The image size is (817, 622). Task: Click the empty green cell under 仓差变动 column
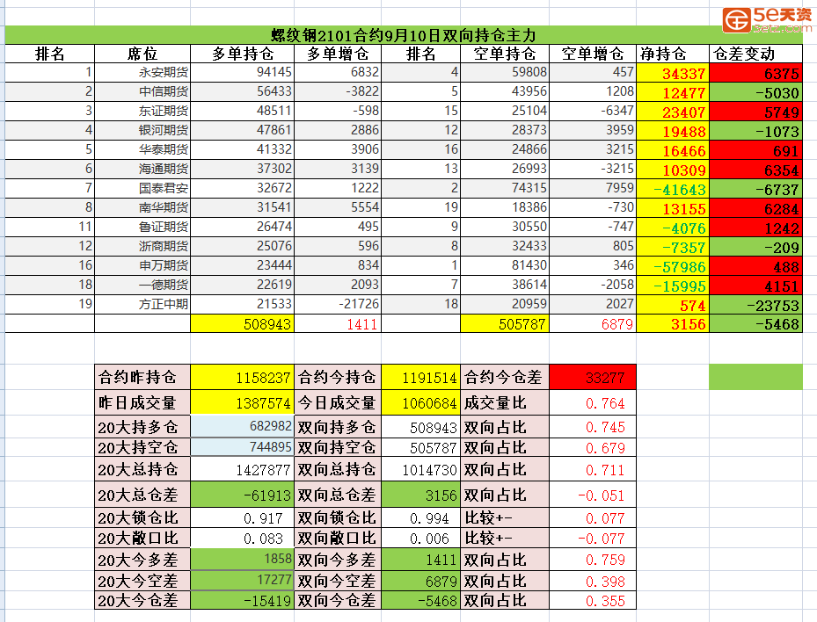pos(756,377)
